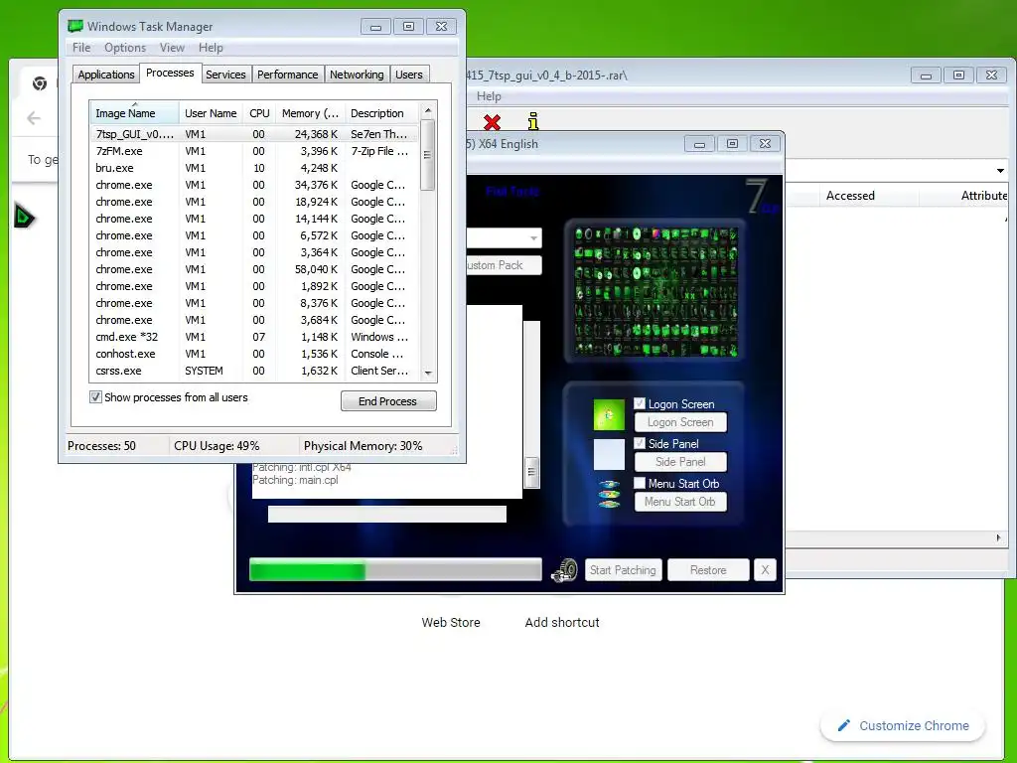The height and width of the screenshot is (763, 1017).
Task: Click the Chrome back arrow
Action: pyautogui.click(x=34, y=118)
